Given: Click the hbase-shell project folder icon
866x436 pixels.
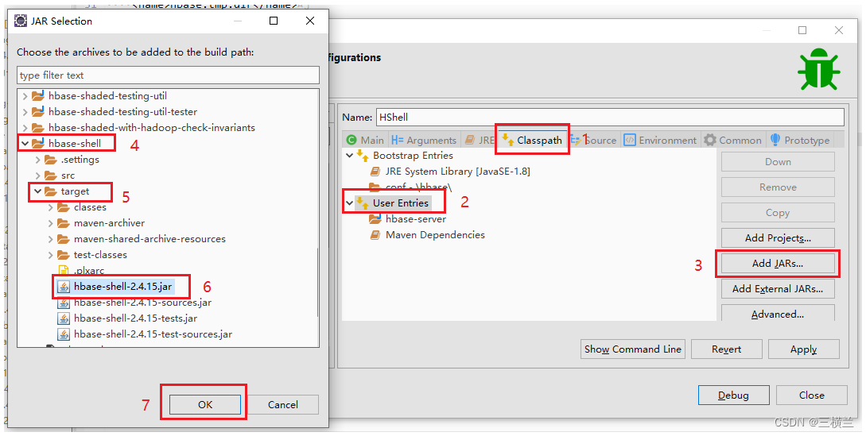Looking at the screenshot, I should pyautogui.click(x=38, y=144).
